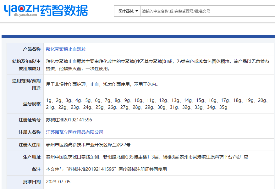This screenshot has width=275, height=189.
Task: Click the 产品名称 row label
Action: coord(32,49)
